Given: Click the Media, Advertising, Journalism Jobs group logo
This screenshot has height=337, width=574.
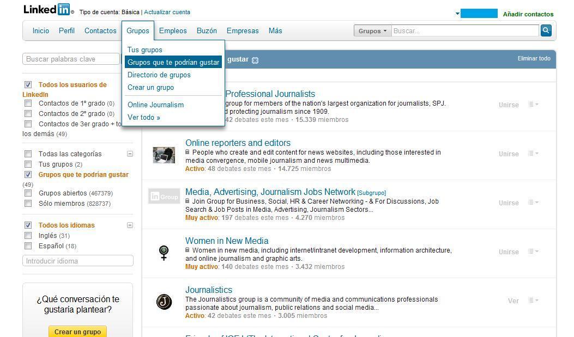Looking at the screenshot, I should pos(164,197).
